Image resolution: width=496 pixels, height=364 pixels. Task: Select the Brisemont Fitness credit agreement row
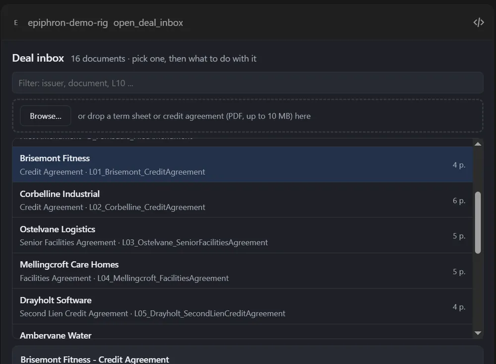(243, 165)
